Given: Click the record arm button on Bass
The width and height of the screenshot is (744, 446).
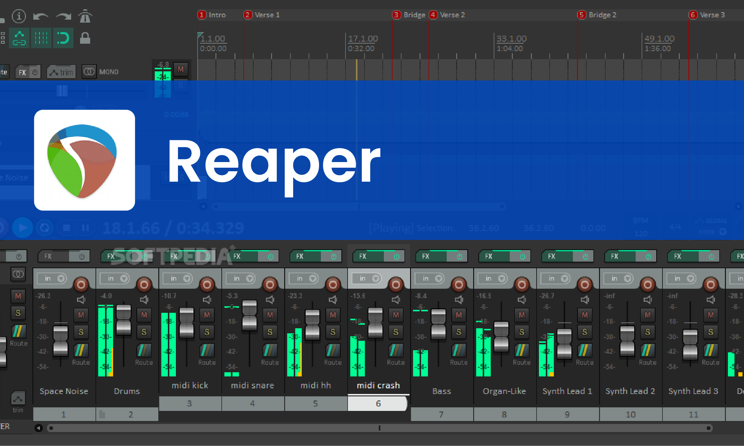Looking at the screenshot, I should pyautogui.click(x=459, y=284).
